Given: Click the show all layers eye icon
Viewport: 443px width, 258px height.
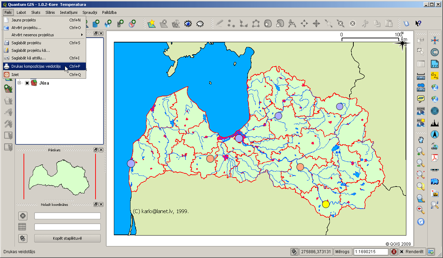Looking at the screenshot, I should coord(188,23).
